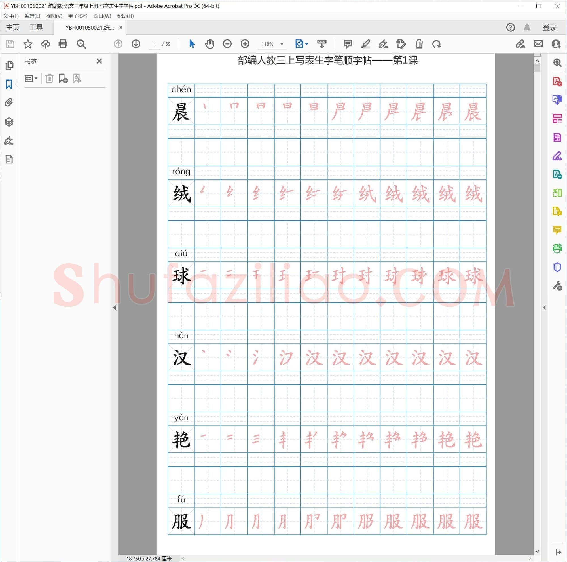Switch to the 工具 tab
This screenshot has width=567, height=562.
tap(36, 28)
